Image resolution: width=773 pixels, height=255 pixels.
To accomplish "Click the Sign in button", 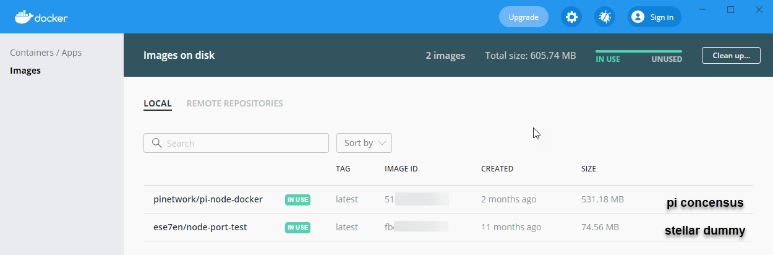I will pyautogui.click(x=654, y=17).
